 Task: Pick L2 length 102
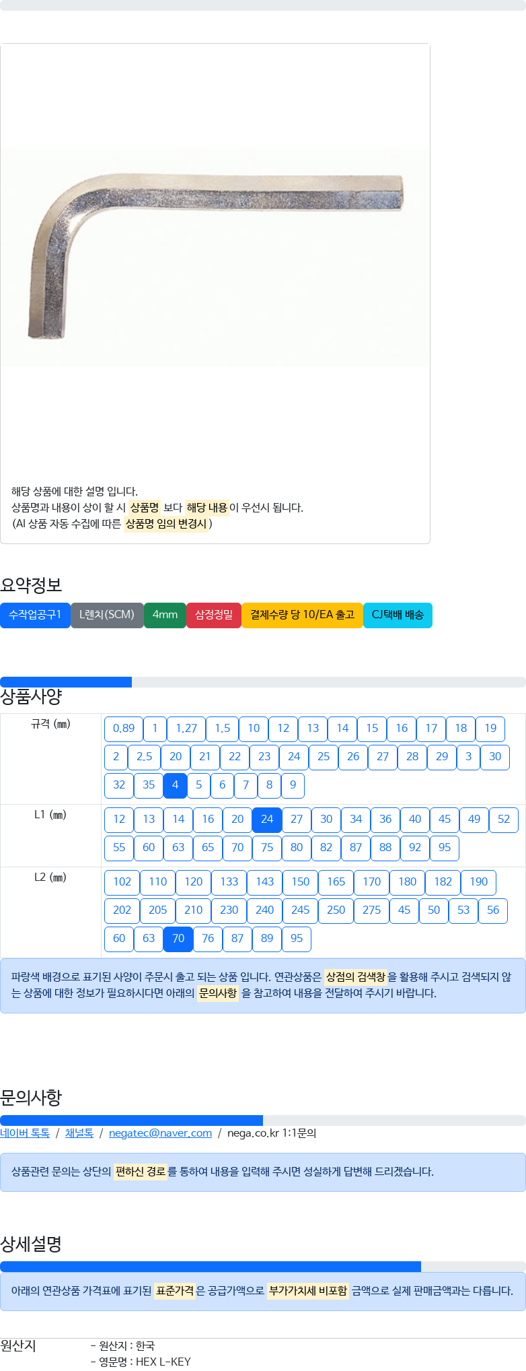(x=122, y=882)
